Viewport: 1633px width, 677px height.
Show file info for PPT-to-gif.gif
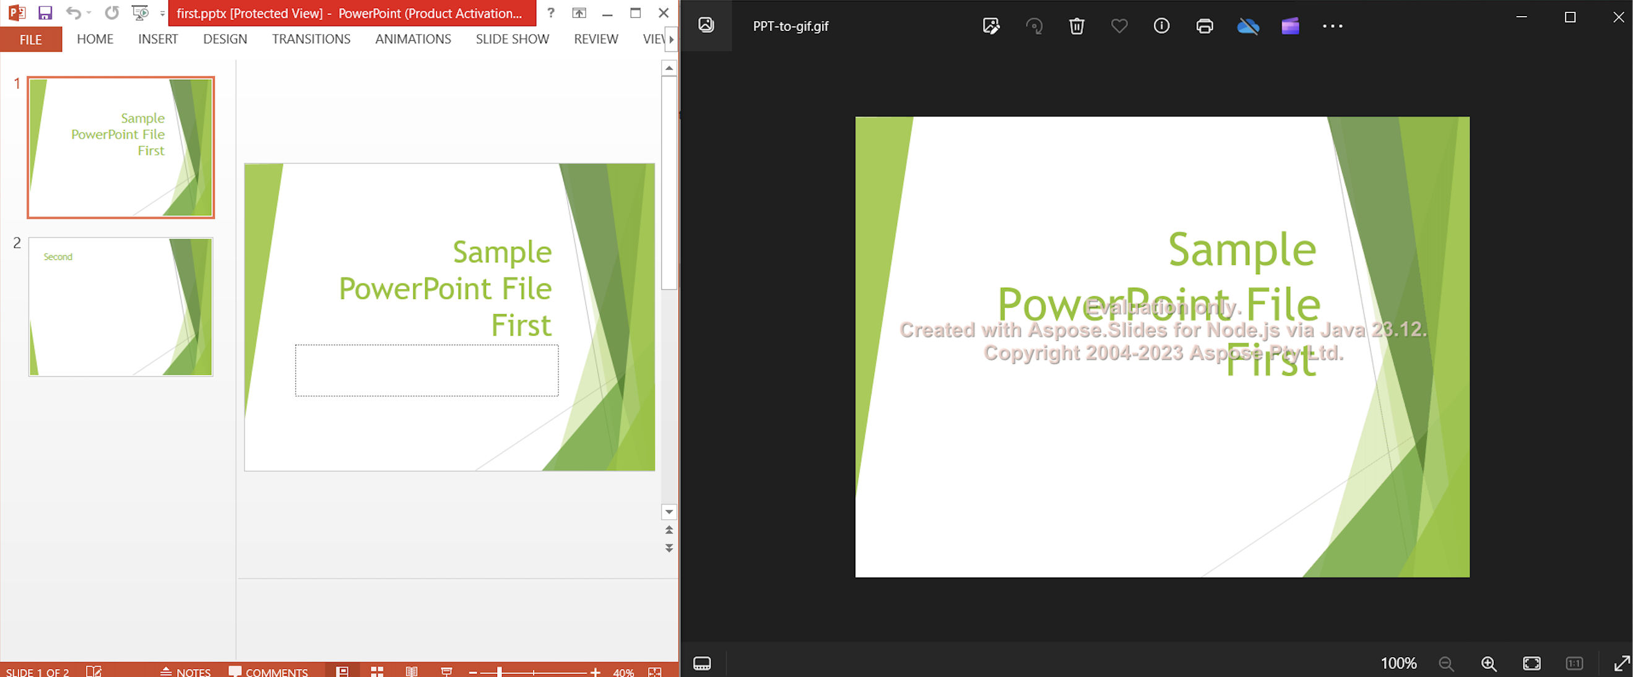[x=1161, y=26]
